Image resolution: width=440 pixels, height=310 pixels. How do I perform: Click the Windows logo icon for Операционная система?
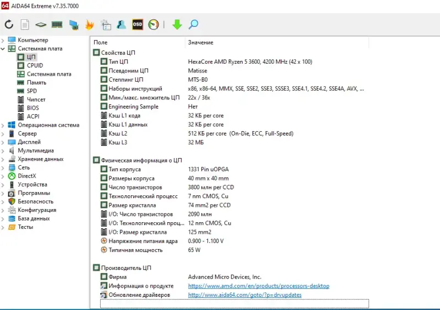coord(12,125)
